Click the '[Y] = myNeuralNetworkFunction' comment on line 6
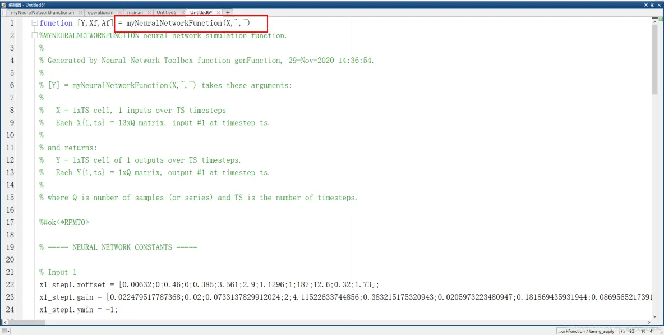 [x=165, y=85]
